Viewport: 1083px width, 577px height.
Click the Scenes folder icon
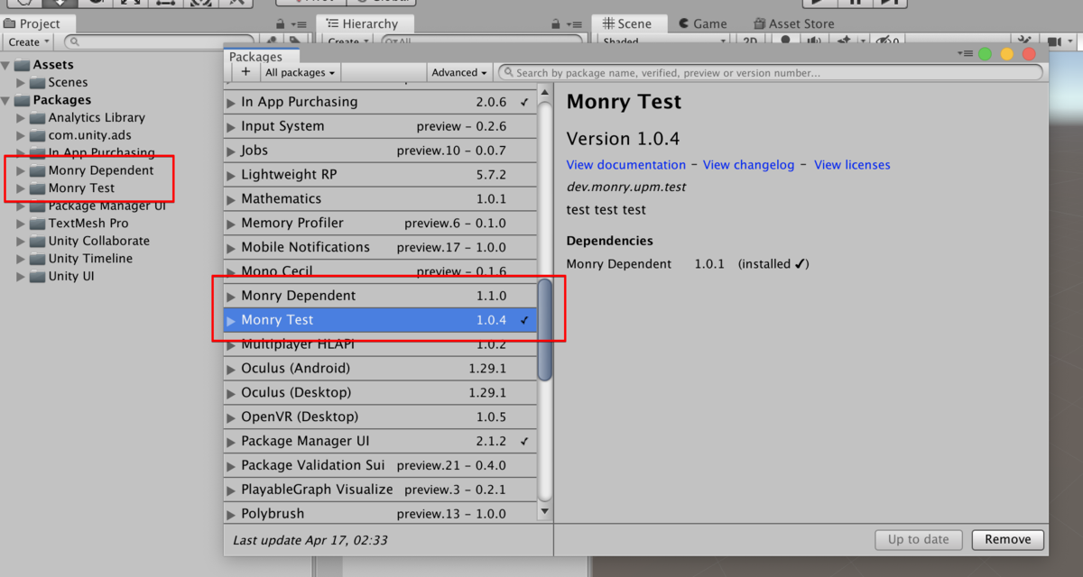pos(38,83)
